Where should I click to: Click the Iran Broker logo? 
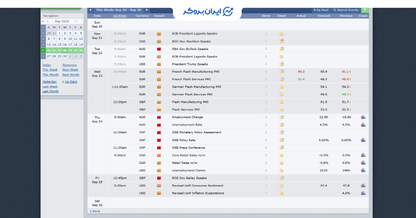208,12
